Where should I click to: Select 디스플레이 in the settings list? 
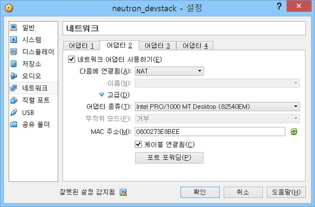pyautogui.click(x=38, y=52)
